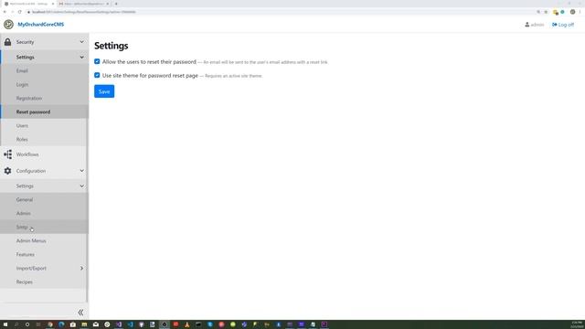The height and width of the screenshot is (329, 585).
Task: Open File Explorer from the taskbar
Action: point(84,324)
